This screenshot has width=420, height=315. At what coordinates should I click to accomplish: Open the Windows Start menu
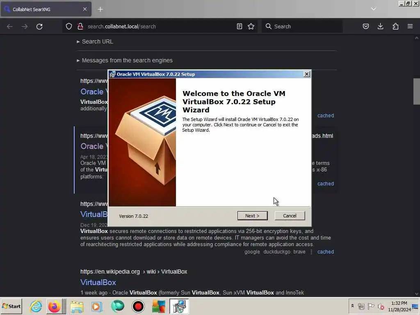(x=11, y=306)
